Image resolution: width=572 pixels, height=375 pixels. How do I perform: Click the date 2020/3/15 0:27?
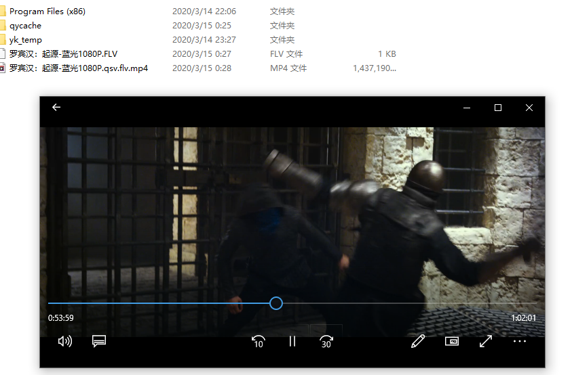(x=202, y=54)
